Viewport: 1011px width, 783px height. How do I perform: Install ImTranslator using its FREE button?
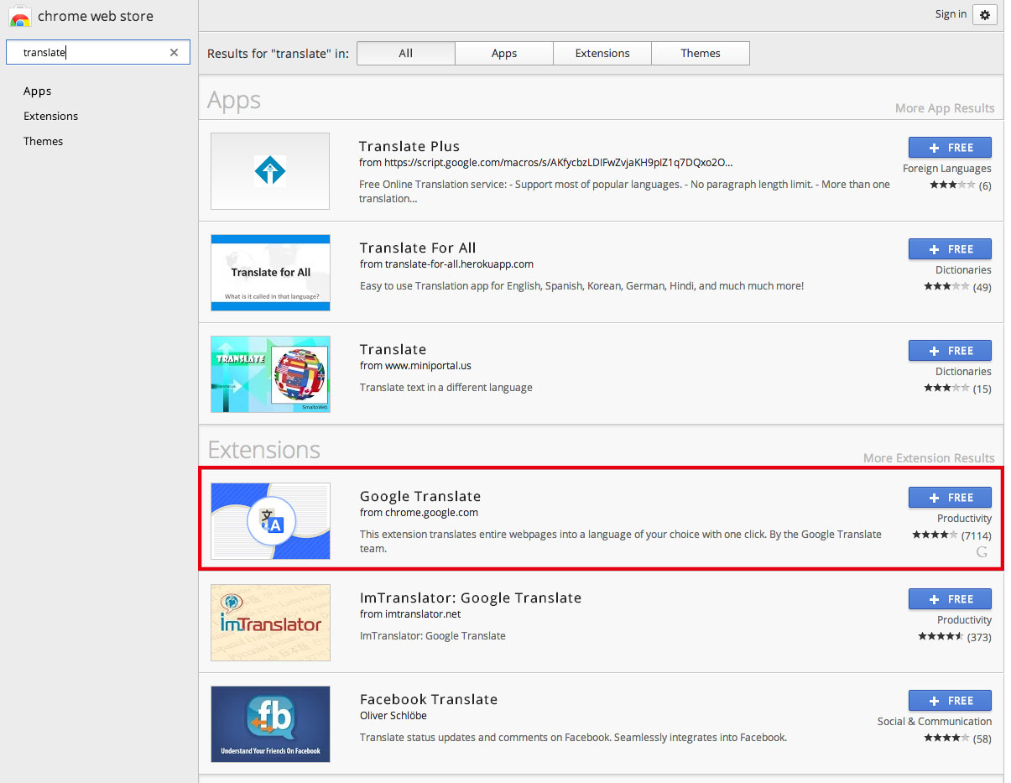coord(950,599)
